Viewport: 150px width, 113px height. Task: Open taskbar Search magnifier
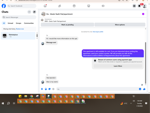tap(8, 103)
